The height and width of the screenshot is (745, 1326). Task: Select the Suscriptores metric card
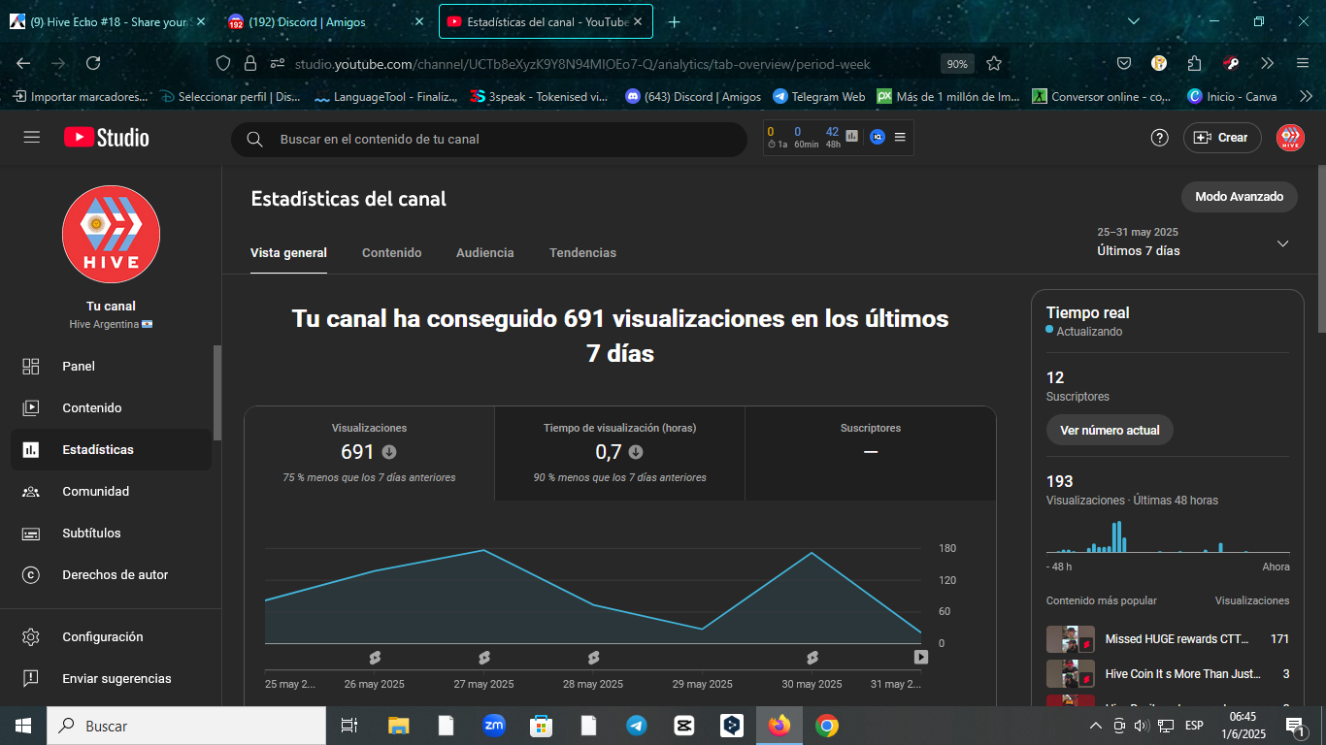tap(871, 453)
